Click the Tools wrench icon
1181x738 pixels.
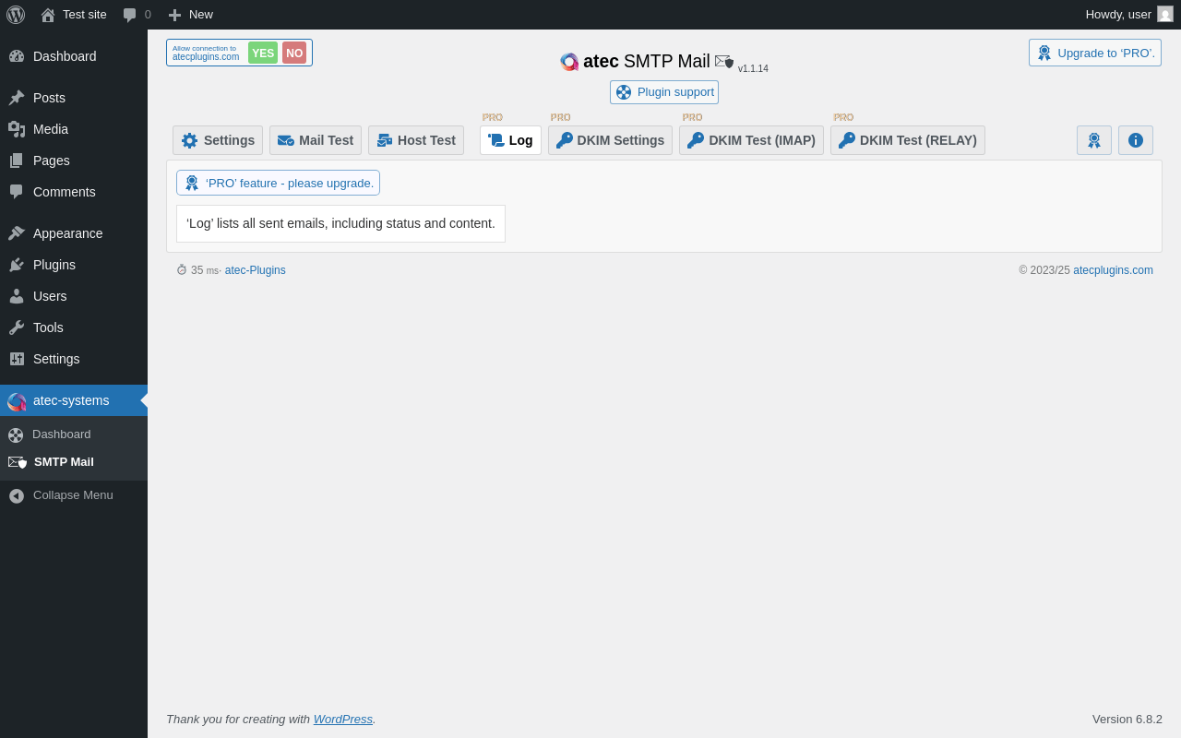pyautogui.click(x=17, y=327)
